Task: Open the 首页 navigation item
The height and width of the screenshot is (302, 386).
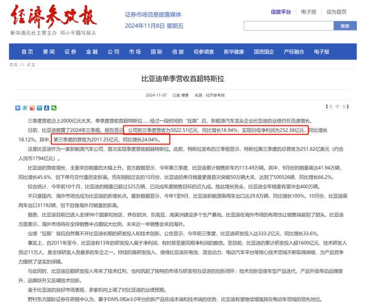Action: [27, 52]
